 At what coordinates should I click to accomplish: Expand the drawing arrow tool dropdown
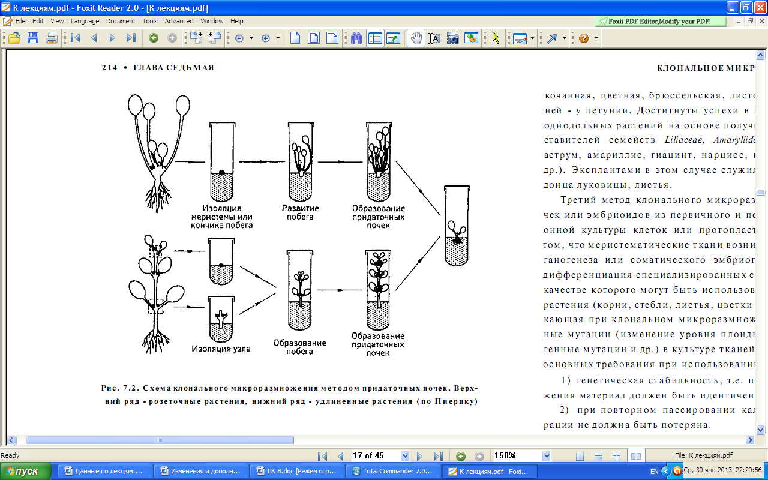coord(564,38)
